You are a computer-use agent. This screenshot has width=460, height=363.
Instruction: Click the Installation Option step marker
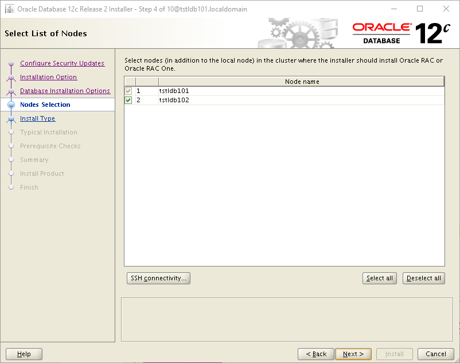11,78
